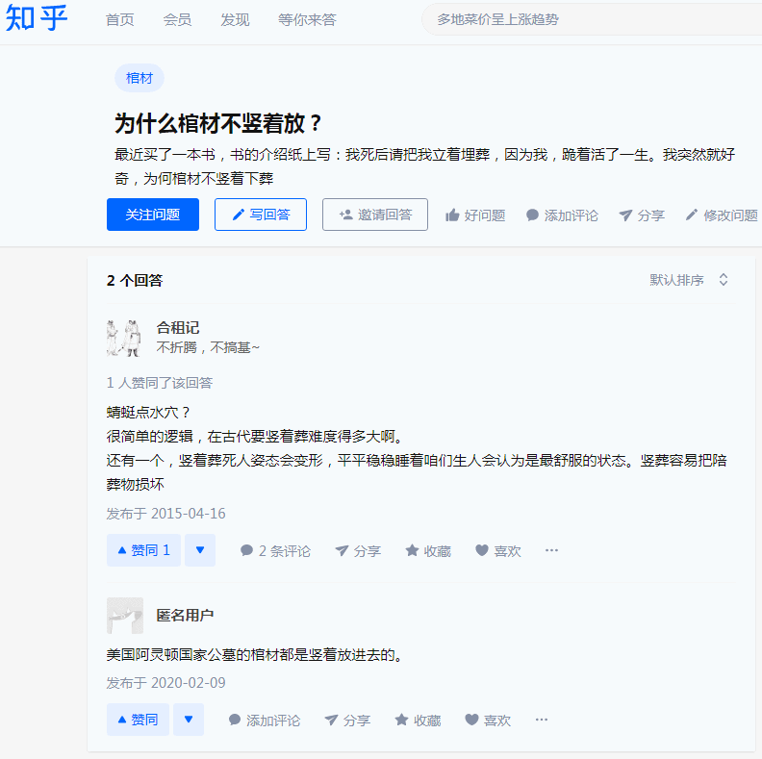Image resolution: width=762 pixels, height=759 pixels.
Task: Open the 会员 nav tab
Action: click(x=177, y=20)
